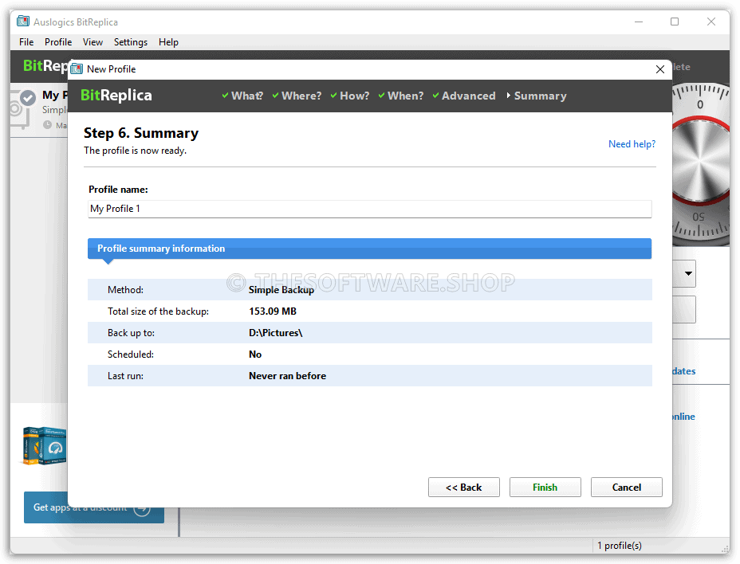Go to the Where? wizard step
The height and width of the screenshot is (564, 740).
[x=297, y=96]
